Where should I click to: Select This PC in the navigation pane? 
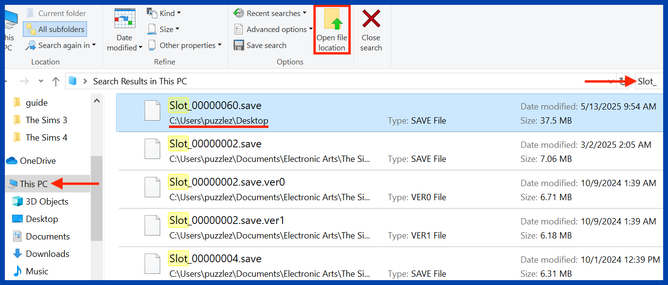pyautogui.click(x=33, y=184)
